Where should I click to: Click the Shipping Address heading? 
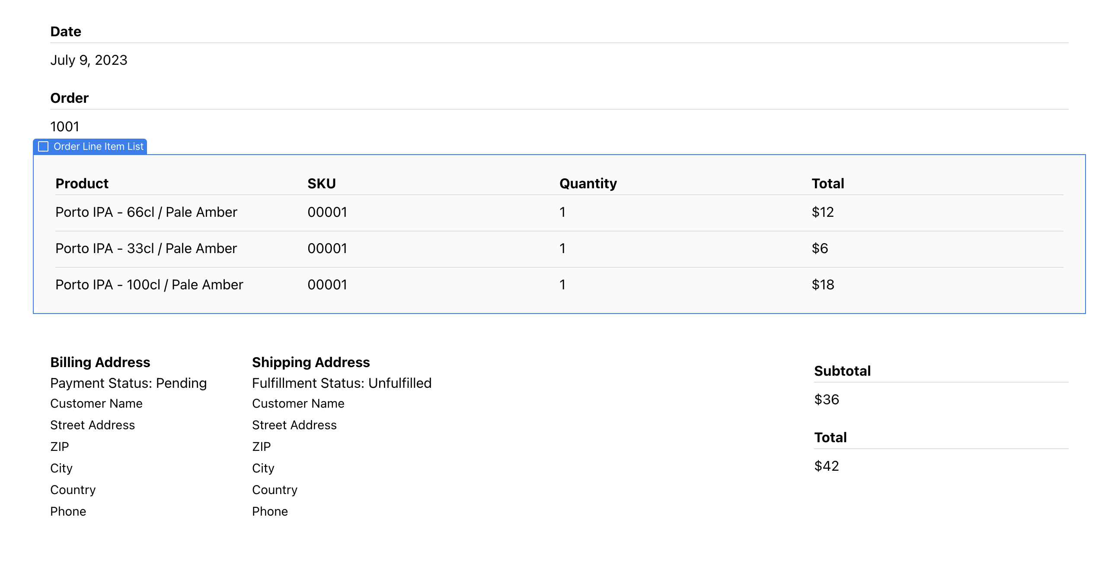[311, 362]
